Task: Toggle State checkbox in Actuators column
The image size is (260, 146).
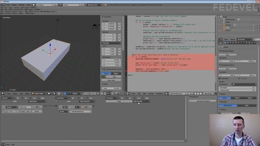Action: pos(143,98)
